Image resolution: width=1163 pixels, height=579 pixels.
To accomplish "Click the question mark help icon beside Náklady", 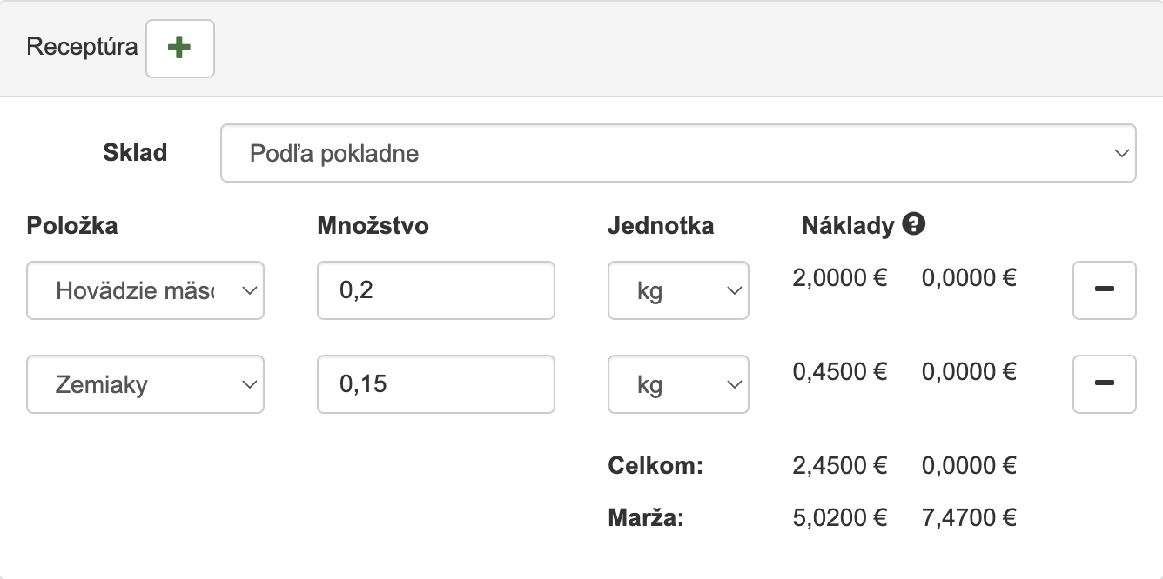I will coord(913,225).
